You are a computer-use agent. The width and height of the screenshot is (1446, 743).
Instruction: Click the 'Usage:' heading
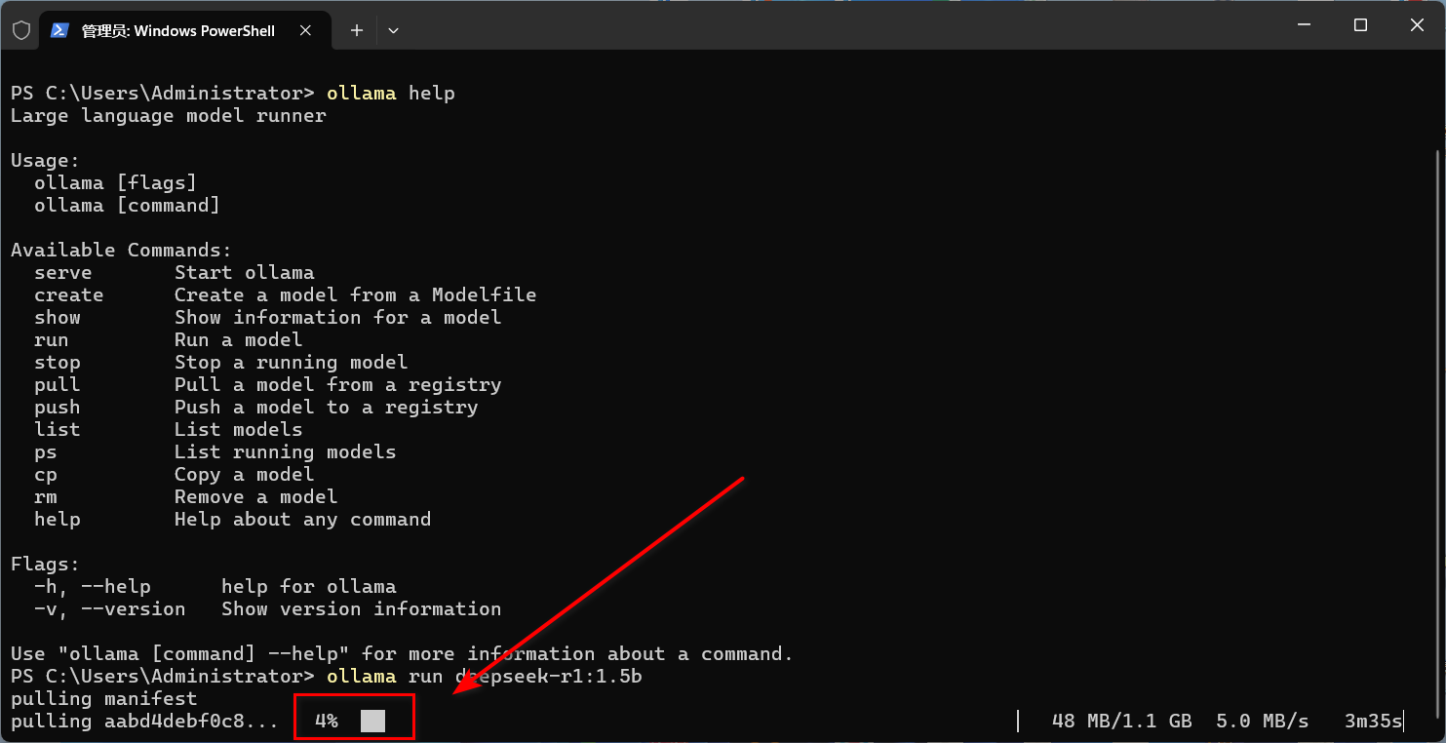click(46, 161)
